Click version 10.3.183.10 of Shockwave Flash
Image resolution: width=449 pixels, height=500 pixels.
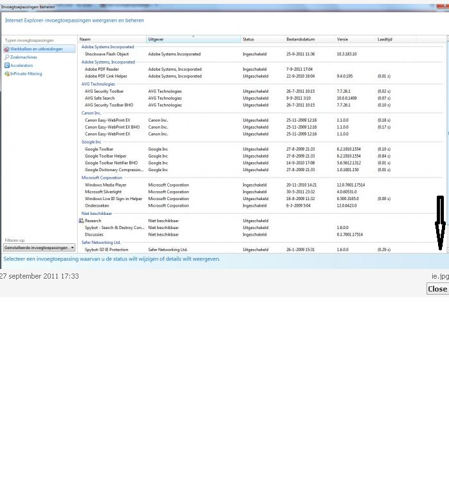point(347,54)
